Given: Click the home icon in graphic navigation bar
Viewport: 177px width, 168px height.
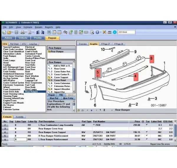Looking at the screenshot, I should (x=78, y=110).
